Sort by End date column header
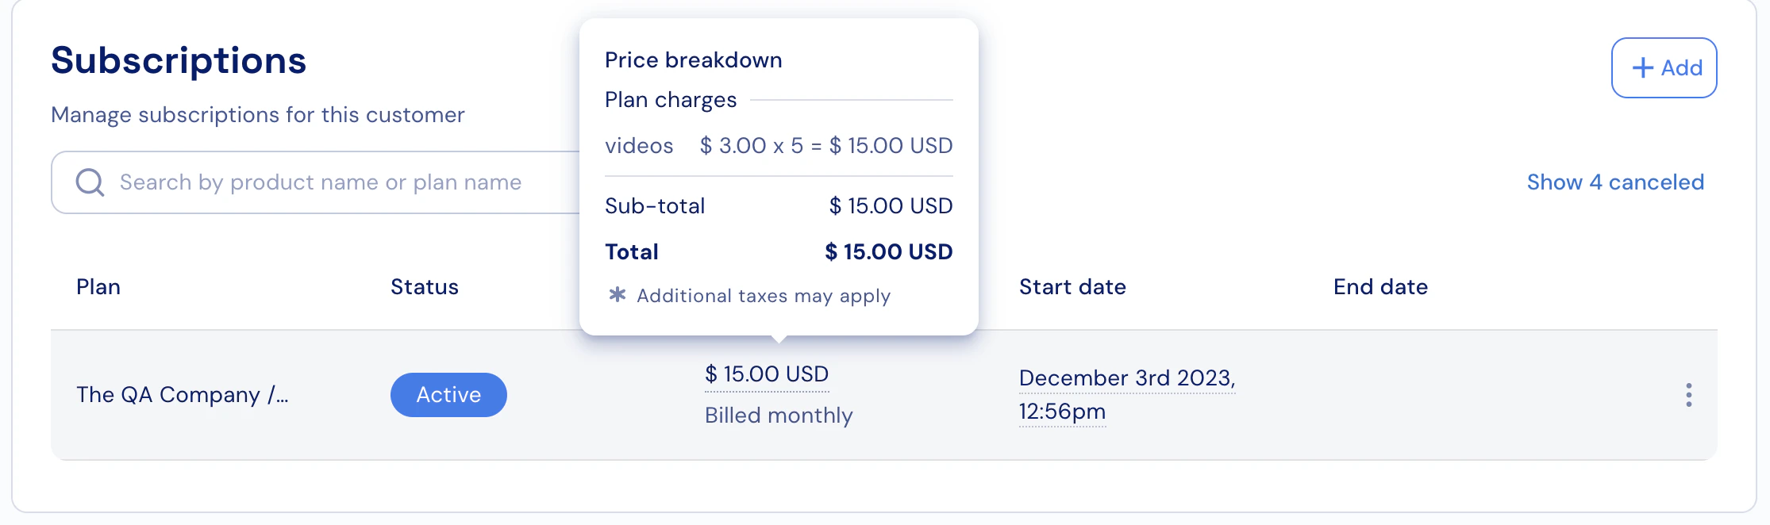The image size is (1770, 525). (x=1380, y=287)
